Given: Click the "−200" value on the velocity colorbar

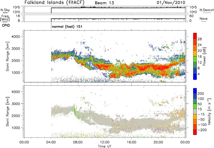Looking at the screenshot, I should [x=202, y=130].
